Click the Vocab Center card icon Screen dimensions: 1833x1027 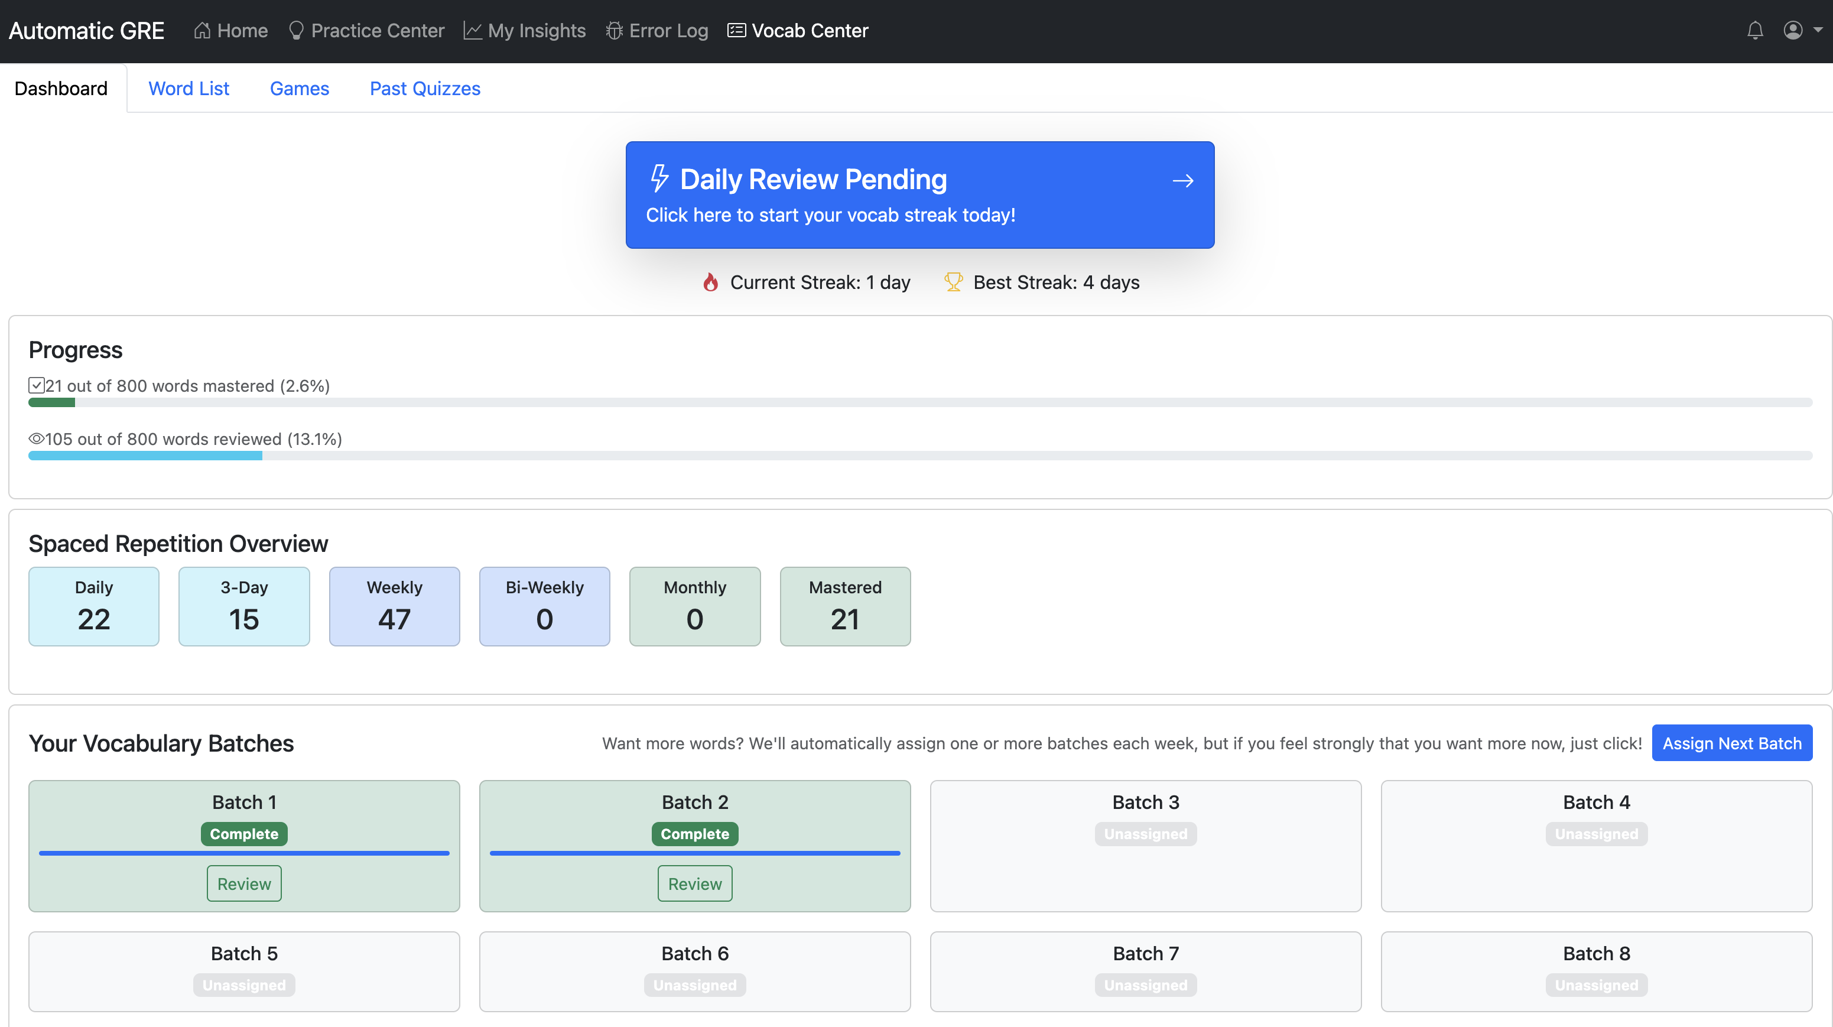736,31
